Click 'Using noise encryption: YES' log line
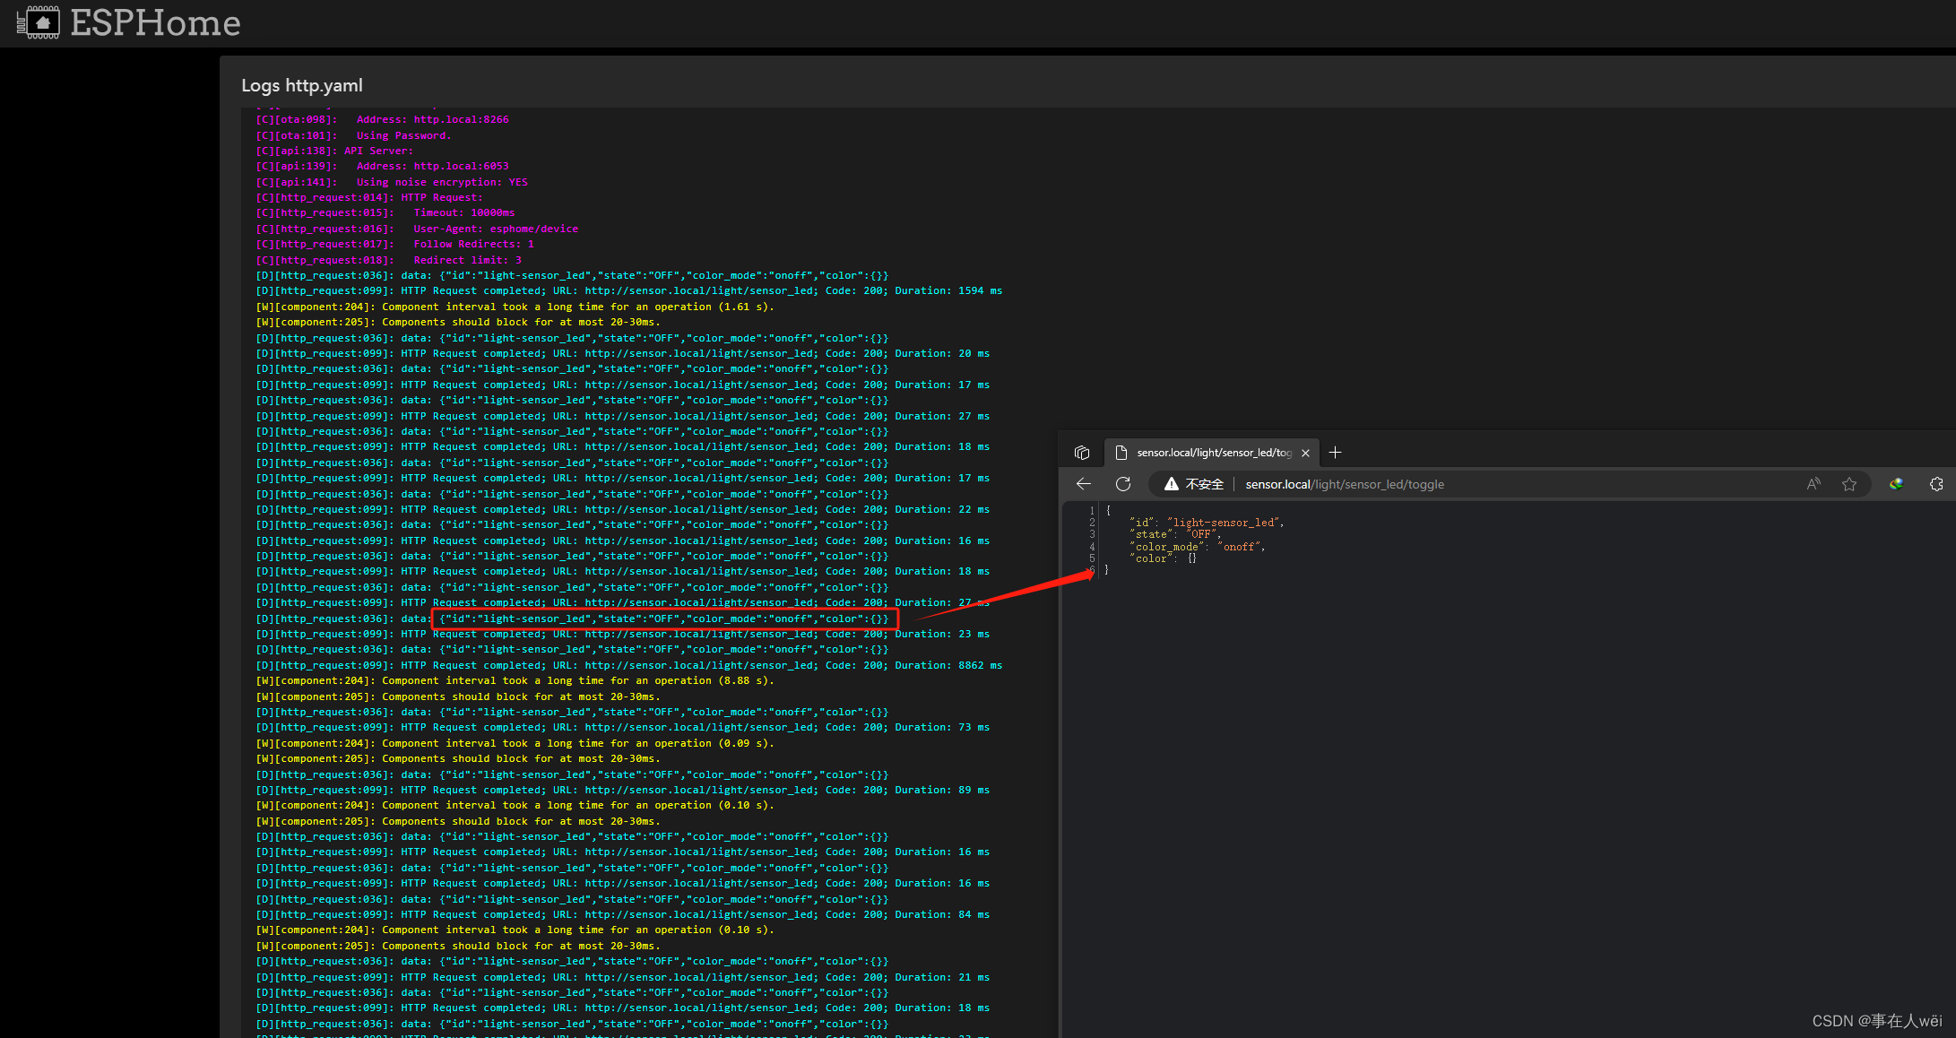 coord(392,182)
